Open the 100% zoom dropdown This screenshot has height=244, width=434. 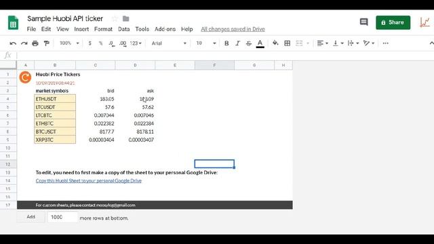pyautogui.click(x=69, y=43)
